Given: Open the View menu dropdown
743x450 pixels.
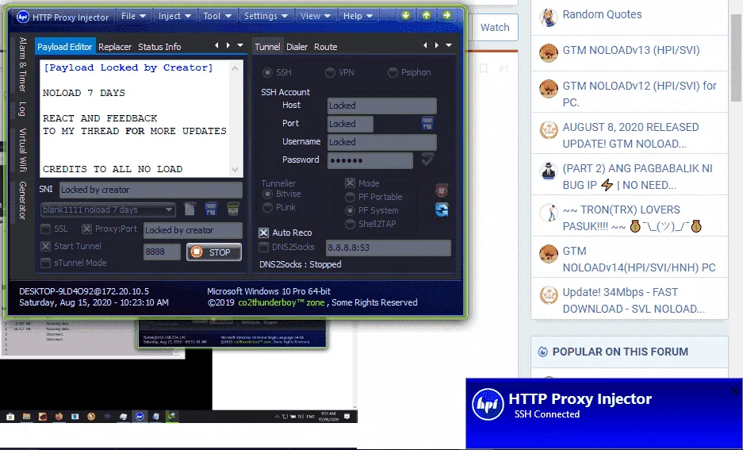Looking at the screenshot, I should [x=315, y=16].
